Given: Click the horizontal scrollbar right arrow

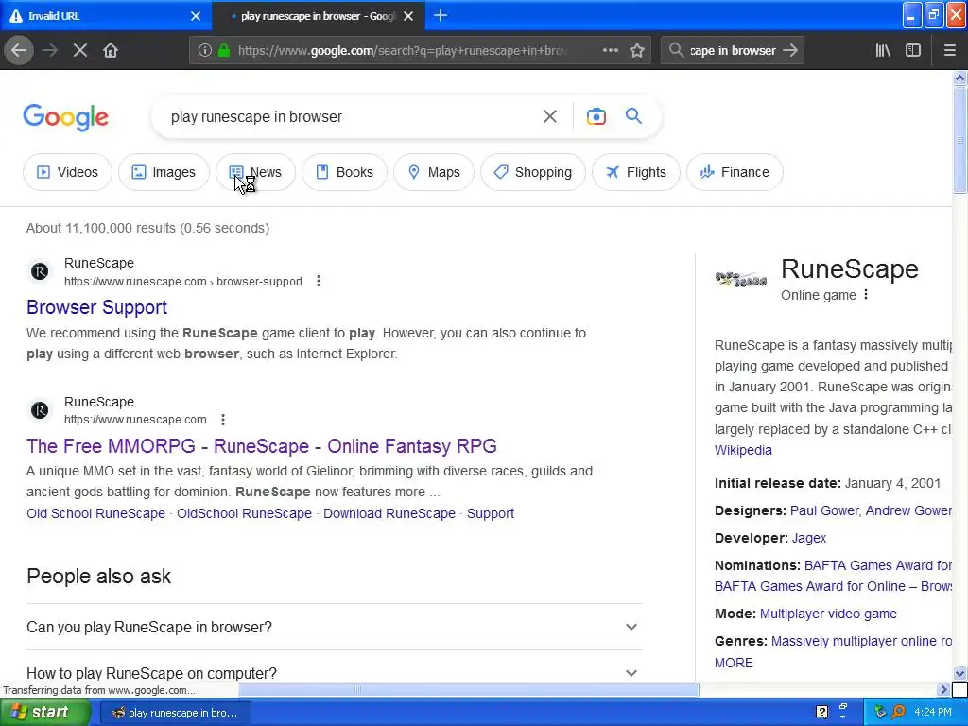Looking at the screenshot, I should tap(943, 689).
